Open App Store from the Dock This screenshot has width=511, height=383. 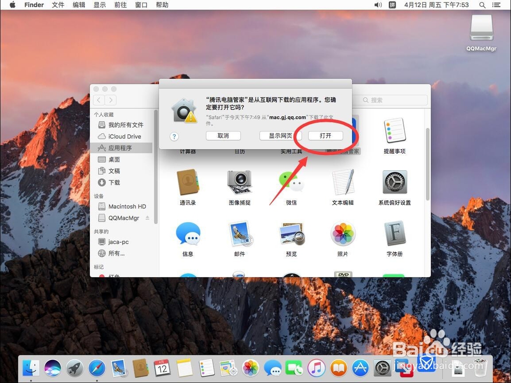tap(360, 368)
